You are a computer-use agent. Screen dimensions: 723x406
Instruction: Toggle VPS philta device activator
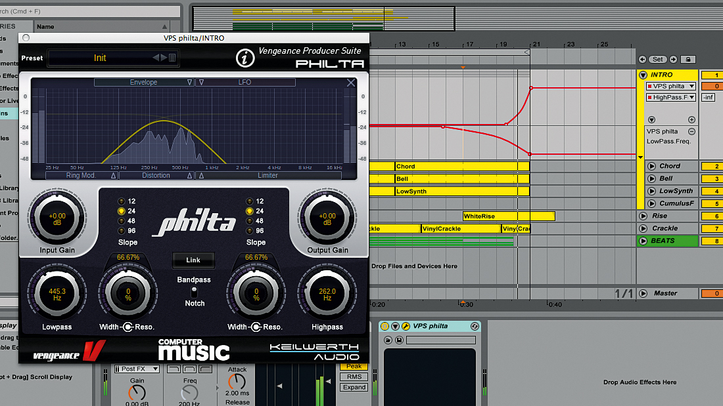pyautogui.click(x=385, y=327)
